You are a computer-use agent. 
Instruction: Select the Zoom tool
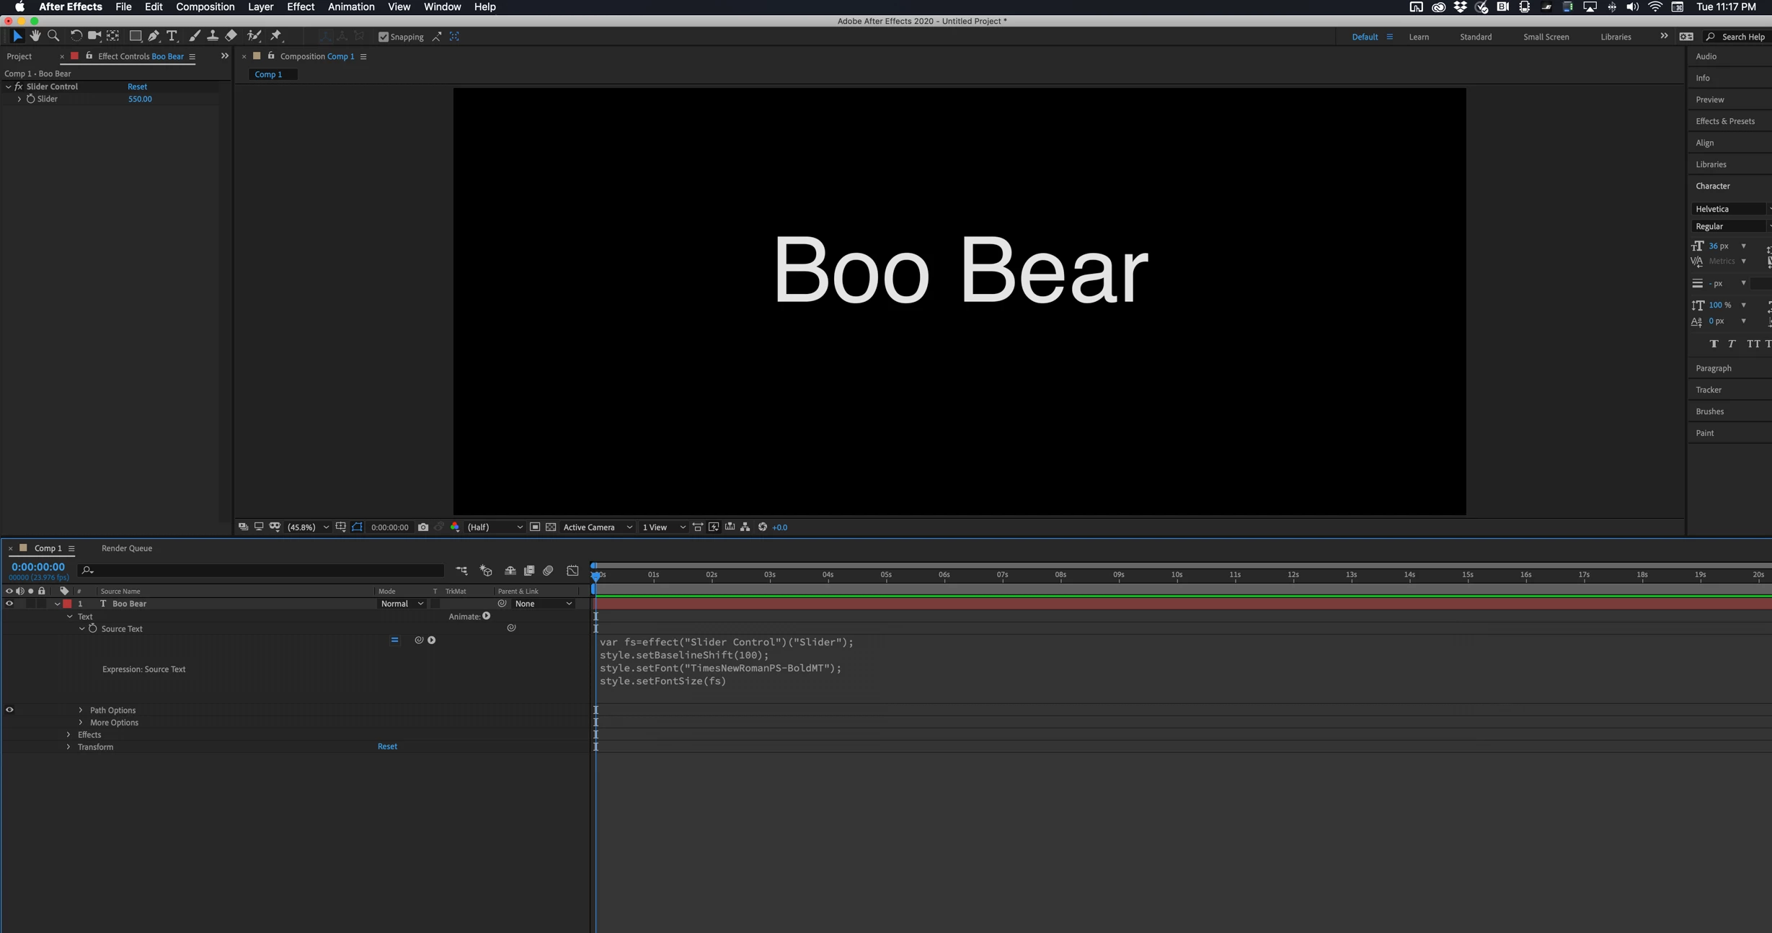53,36
